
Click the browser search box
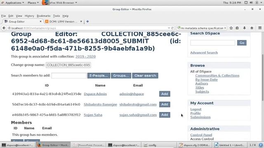coord(201,28)
